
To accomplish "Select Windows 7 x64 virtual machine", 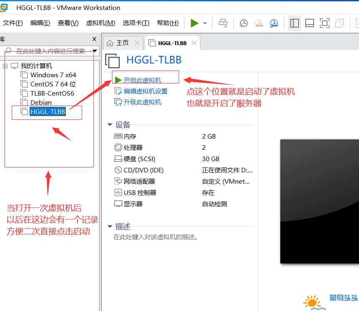I will [53, 75].
